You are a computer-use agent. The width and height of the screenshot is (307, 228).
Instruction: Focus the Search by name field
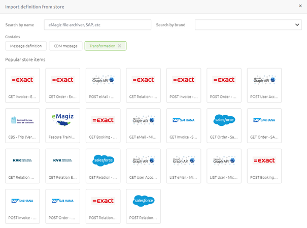tap(97, 25)
